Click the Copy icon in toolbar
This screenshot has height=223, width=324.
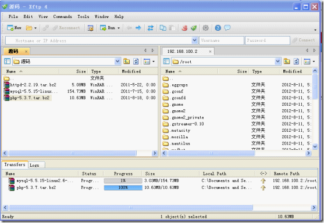click(163, 28)
